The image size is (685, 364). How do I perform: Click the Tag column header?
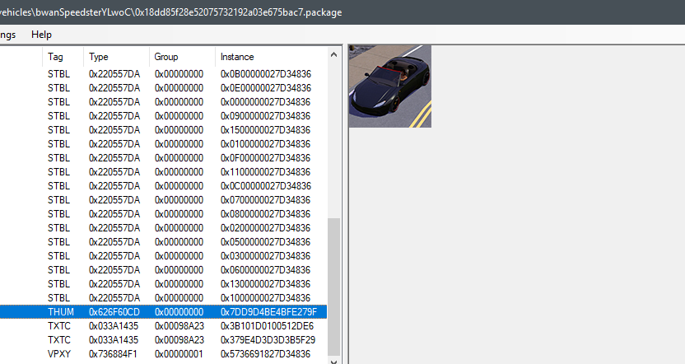(63, 57)
